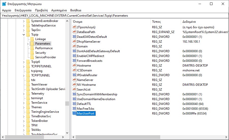
Task: Collapse the Tcpip tree node
Action: [x=24, y=35]
